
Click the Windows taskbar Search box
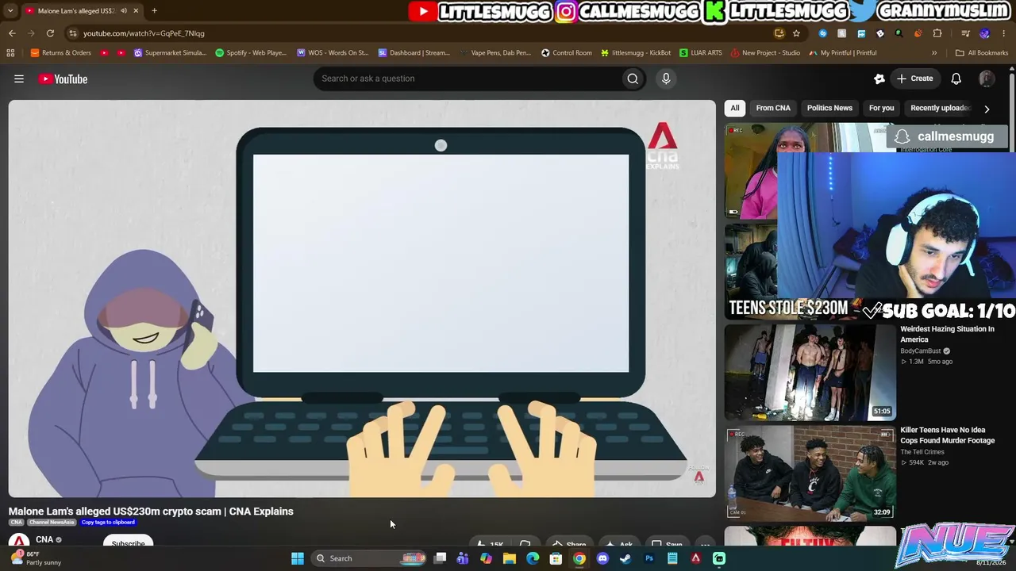click(x=370, y=558)
